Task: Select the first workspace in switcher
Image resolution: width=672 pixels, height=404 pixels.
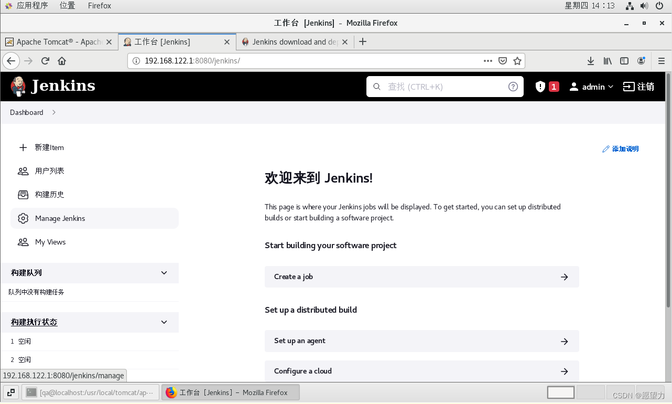Action: tap(561, 392)
